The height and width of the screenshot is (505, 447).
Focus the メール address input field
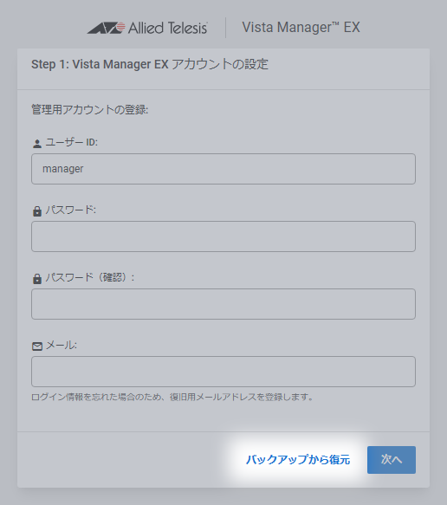pos(223,372)
